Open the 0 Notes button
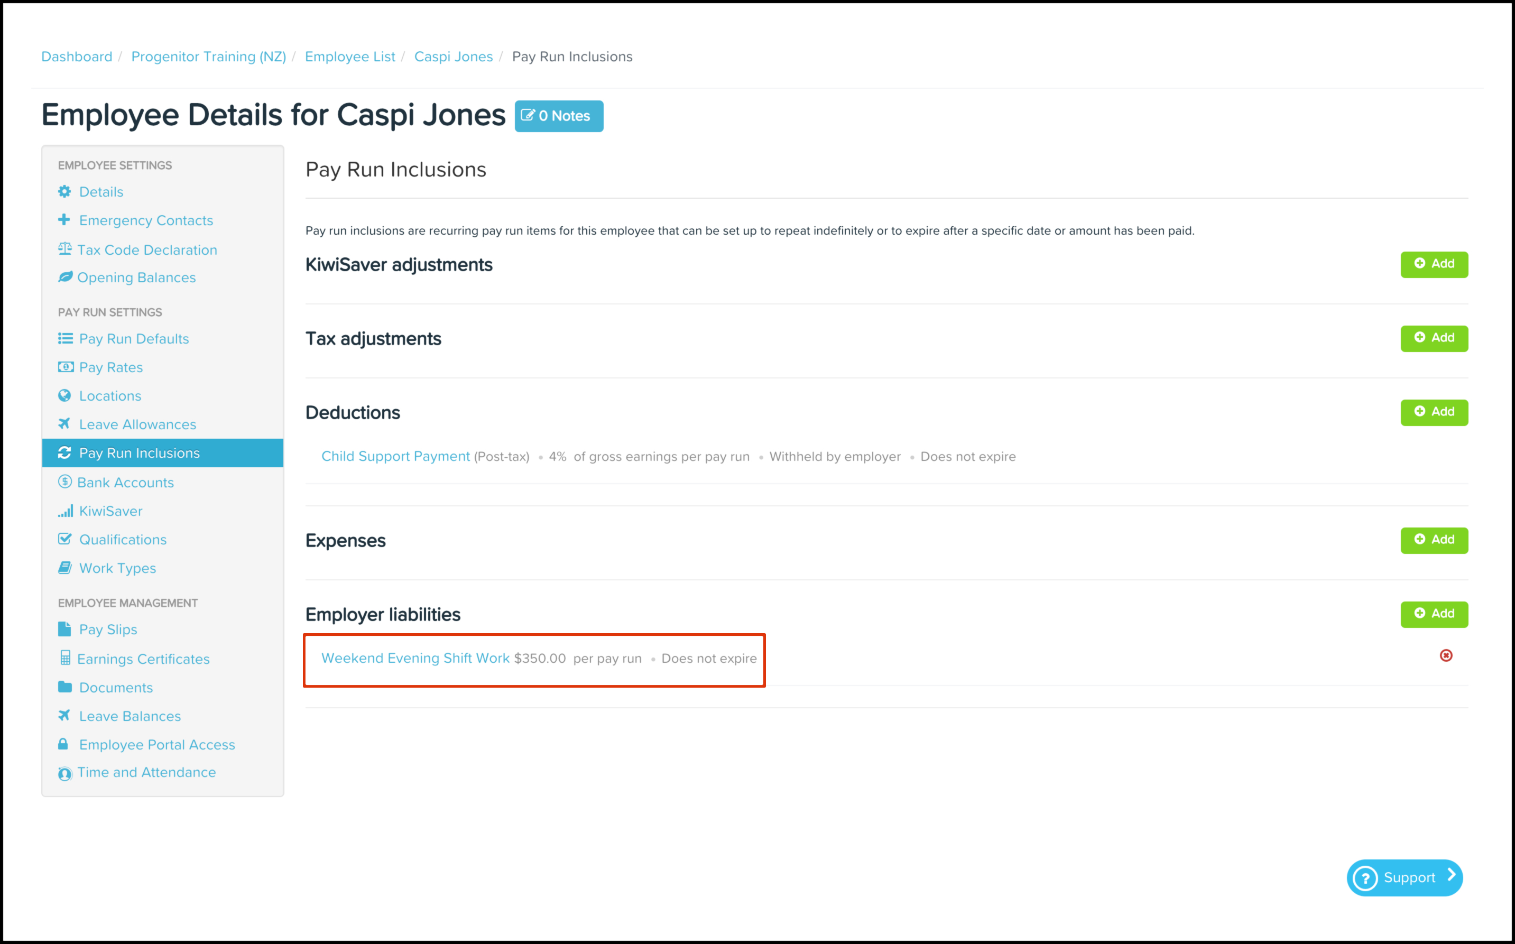The image size is (1515, 944). point(559,116)
